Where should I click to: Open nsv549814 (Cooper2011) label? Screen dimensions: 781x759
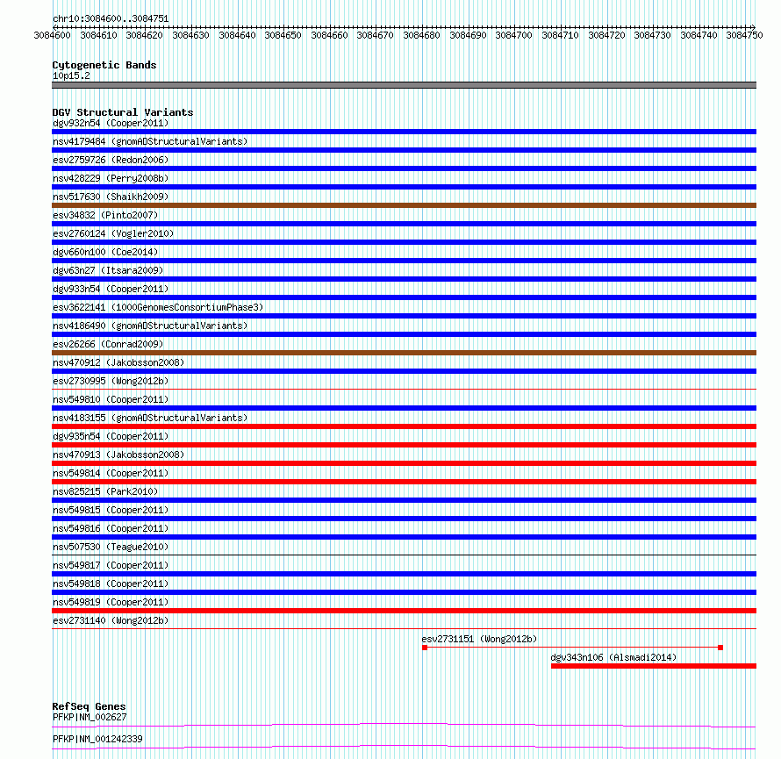[x=111, y=473]
